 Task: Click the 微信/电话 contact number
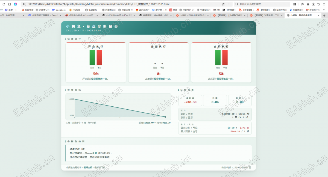pyautogui.click(x=236, y=167)
